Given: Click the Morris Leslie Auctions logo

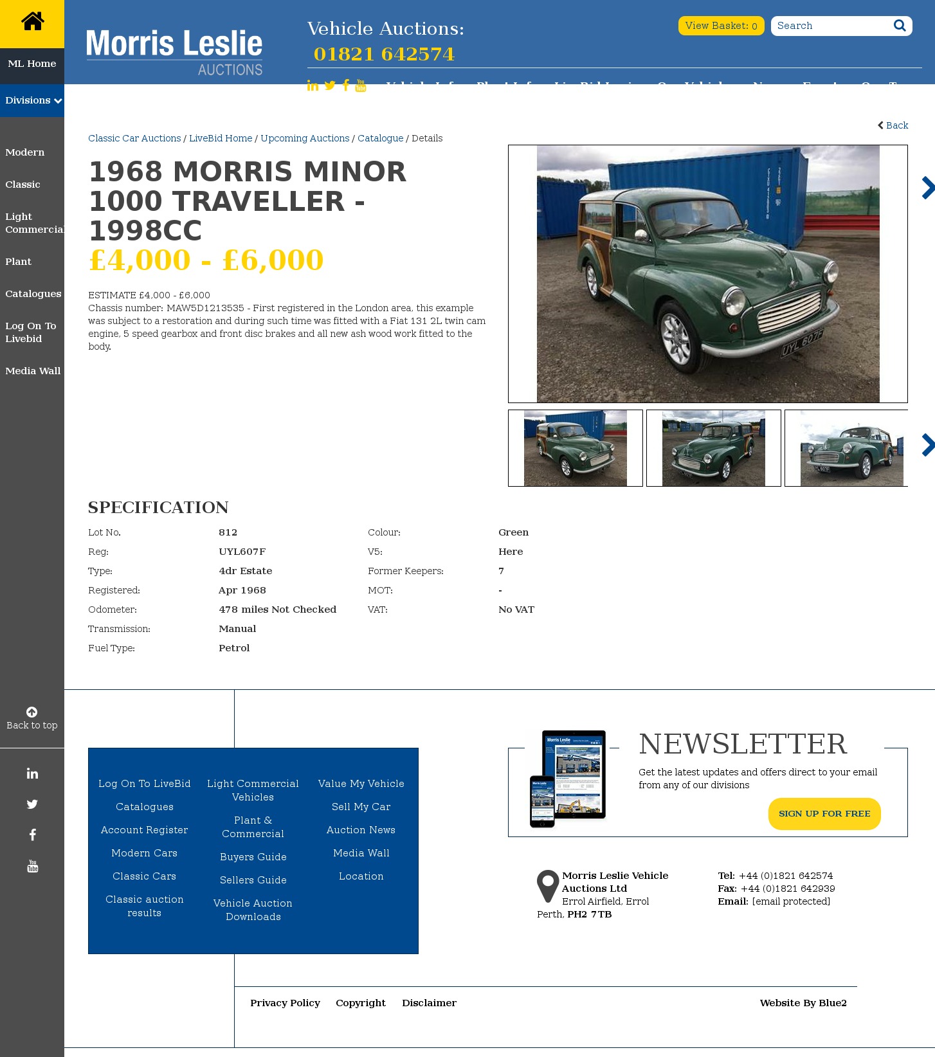Looking at the screenshot, I should [x=174, y=52].
